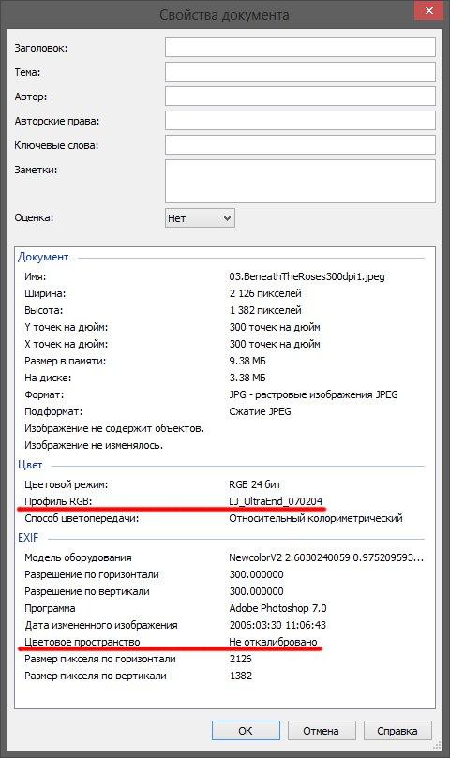Click the OK button
The image size is (450, 758).
click(x=246, y=731)
